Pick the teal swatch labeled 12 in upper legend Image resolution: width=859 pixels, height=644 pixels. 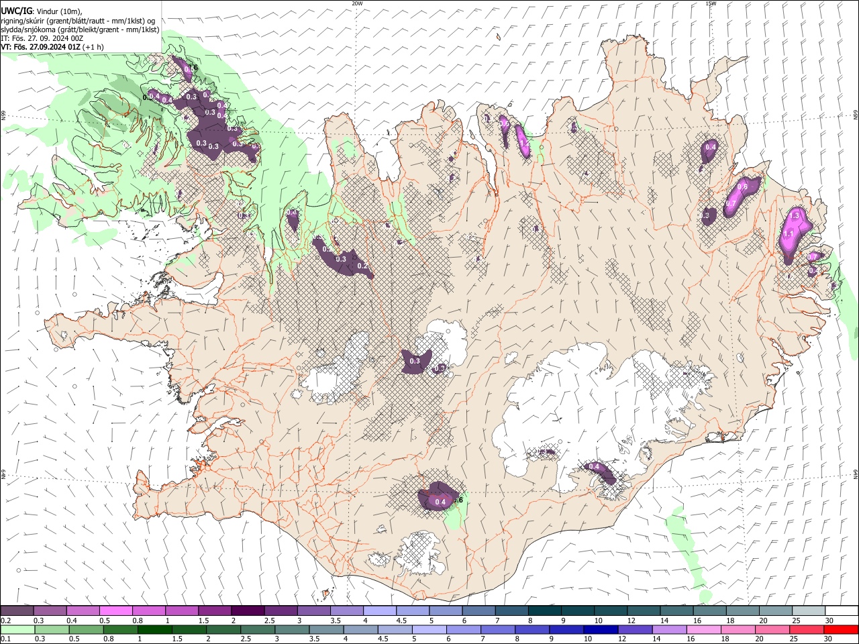[x=643, y=610]
